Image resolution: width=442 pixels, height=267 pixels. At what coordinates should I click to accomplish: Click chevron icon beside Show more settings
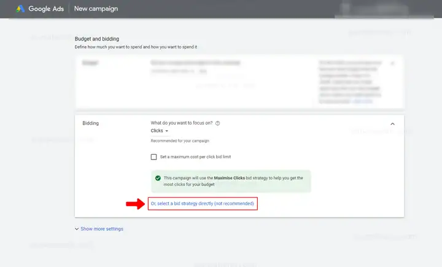pyautogui.click(x=77, y=229)
